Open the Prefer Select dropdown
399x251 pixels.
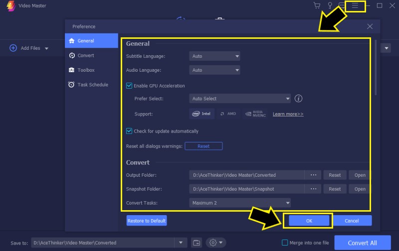click(240, 99)
